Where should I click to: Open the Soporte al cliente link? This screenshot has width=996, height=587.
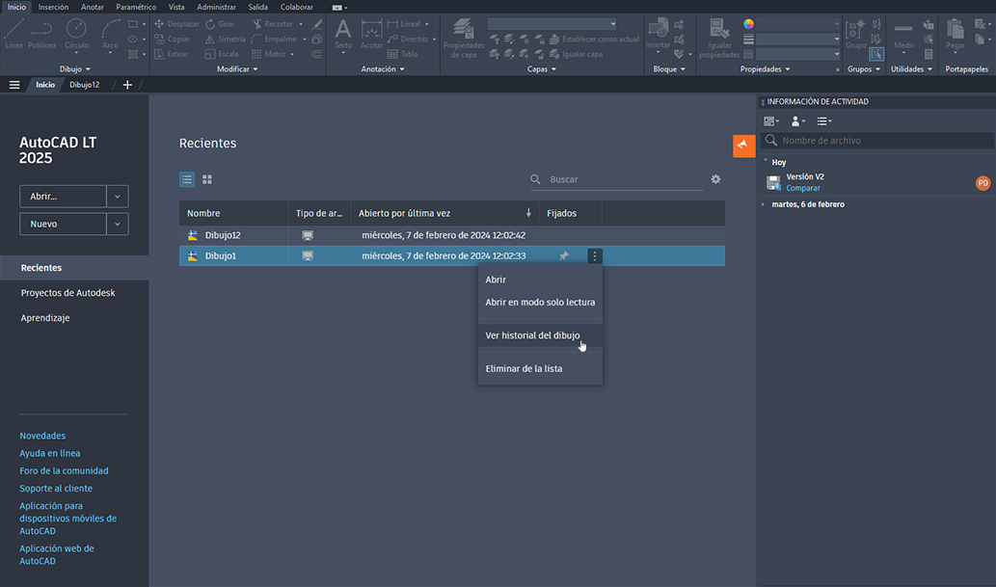click(x=56, y=489)
